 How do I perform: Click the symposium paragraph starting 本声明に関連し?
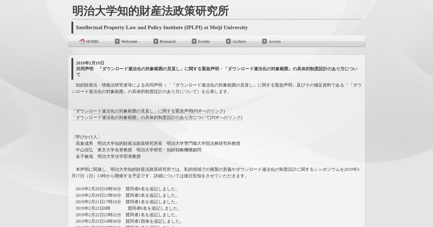point(215,173)
